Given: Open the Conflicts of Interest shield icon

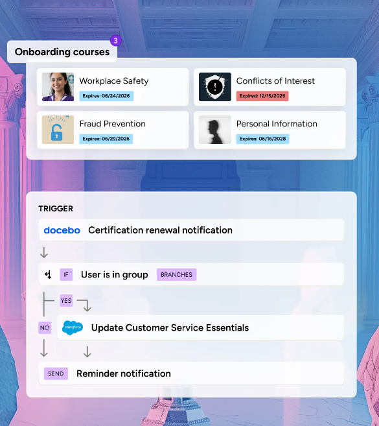Looking at the screenshot, I should pos(214,87).
